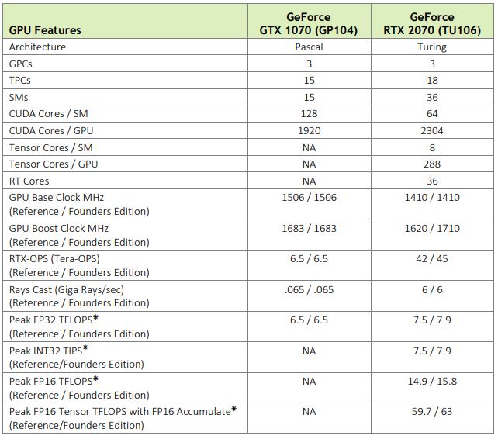The height and width of the screenshot is (439, 498).
Task: Select the GeForce RTX 2070 (TU106) header
Action: (x=432, y=23)
